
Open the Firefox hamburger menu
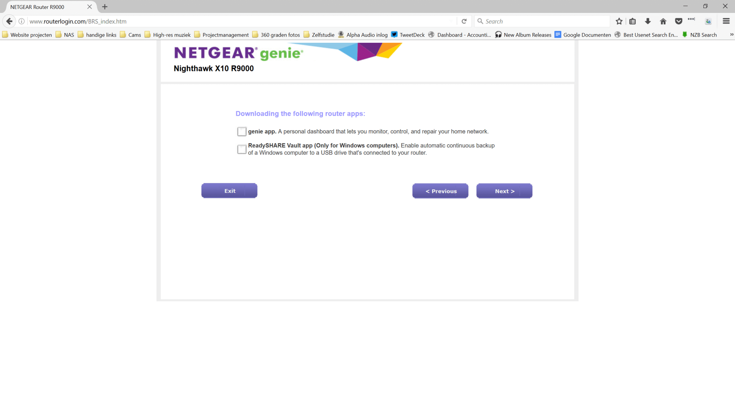[726, 21]
